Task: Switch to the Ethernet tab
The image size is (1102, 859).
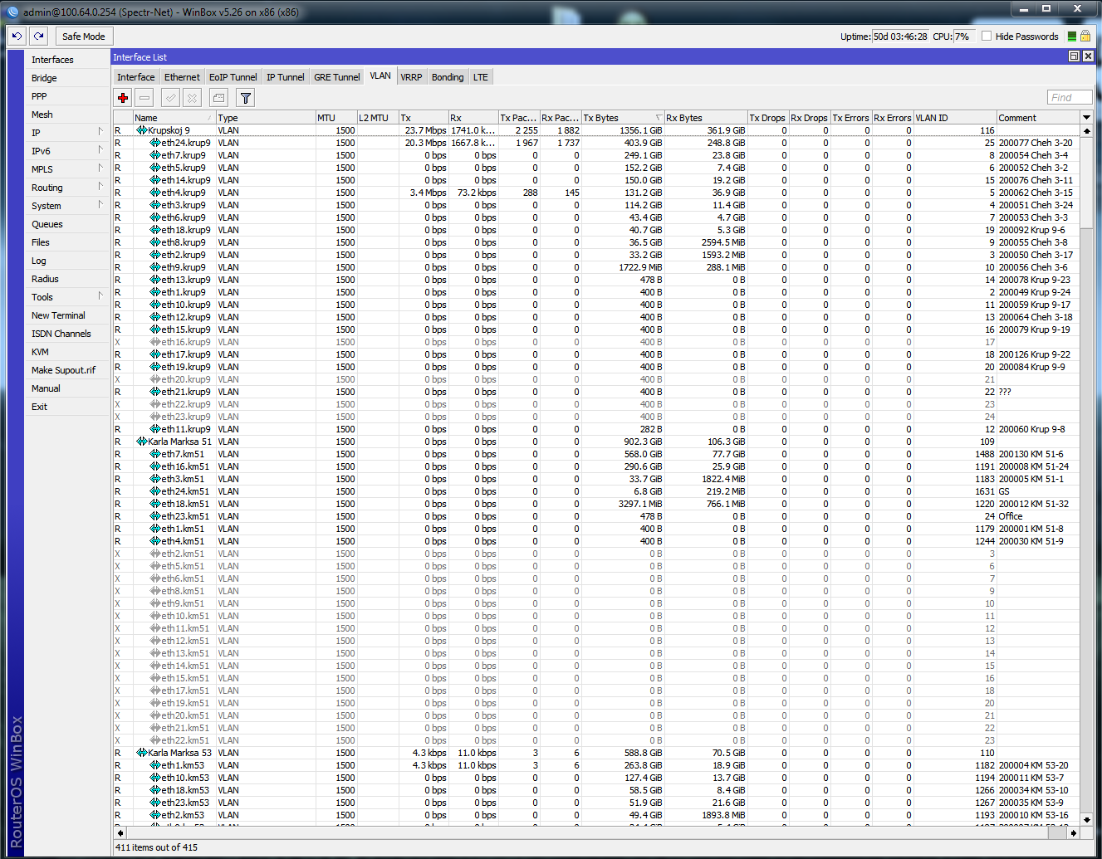Action: coord(182,77)
